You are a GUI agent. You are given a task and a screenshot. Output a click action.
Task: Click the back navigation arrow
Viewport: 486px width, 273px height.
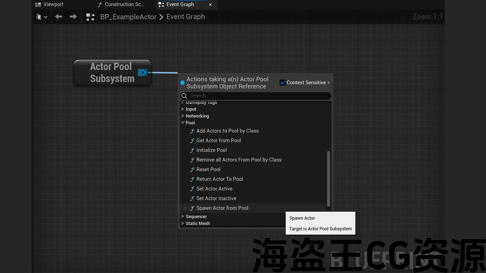[x=58, y=17]
